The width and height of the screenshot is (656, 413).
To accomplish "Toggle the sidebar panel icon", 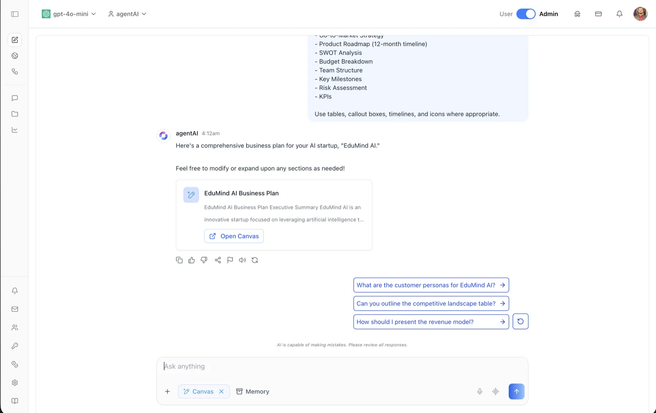I will coord(15,14).
